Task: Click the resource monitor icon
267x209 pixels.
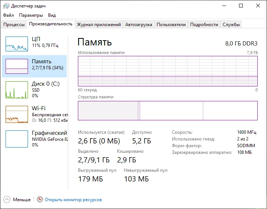Action: point(40,200)
